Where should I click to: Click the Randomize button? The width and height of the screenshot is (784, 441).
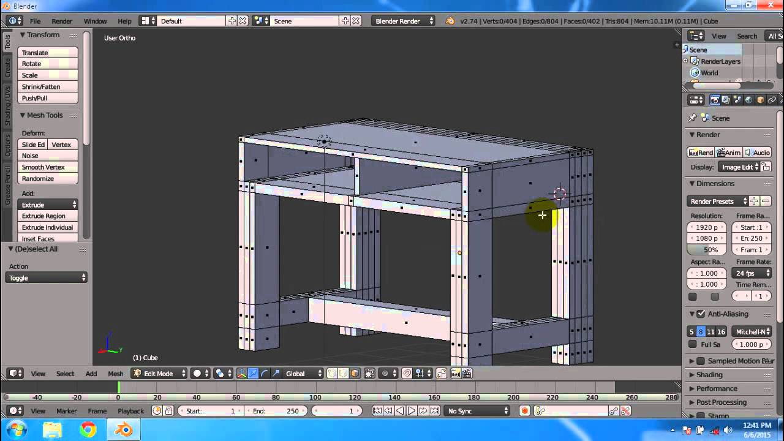[x=48, y=179]
